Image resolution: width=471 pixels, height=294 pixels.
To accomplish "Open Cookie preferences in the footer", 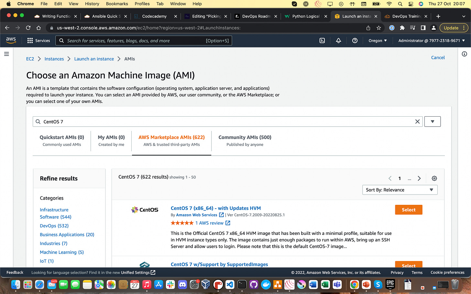I will (x=447, y=272).
